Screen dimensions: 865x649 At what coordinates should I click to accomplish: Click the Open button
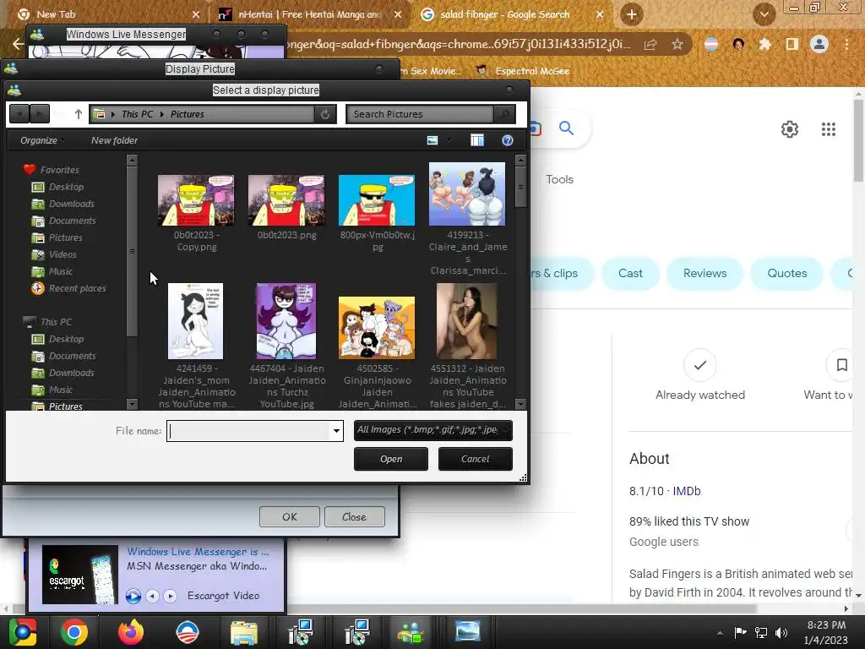[x=390, y=459]
